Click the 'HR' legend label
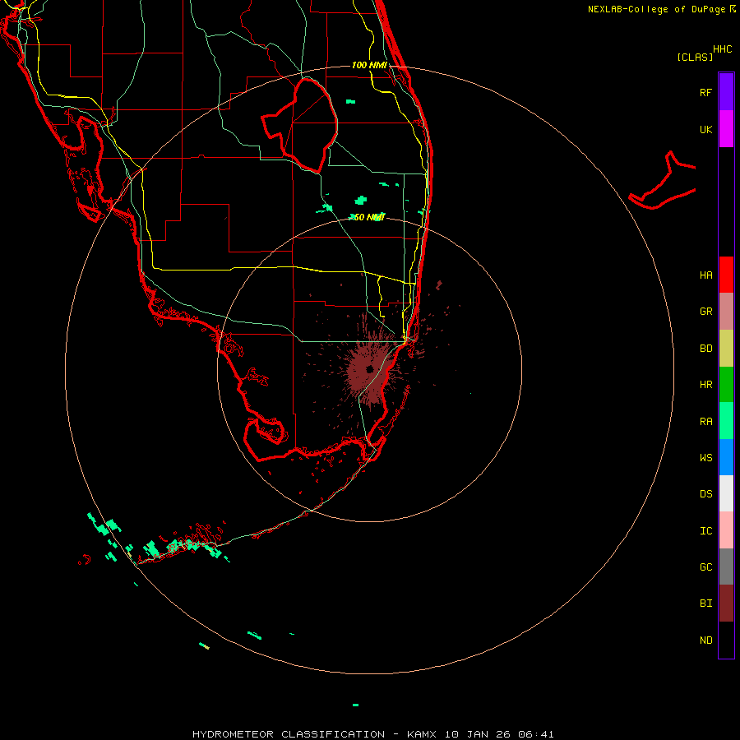 705,385
